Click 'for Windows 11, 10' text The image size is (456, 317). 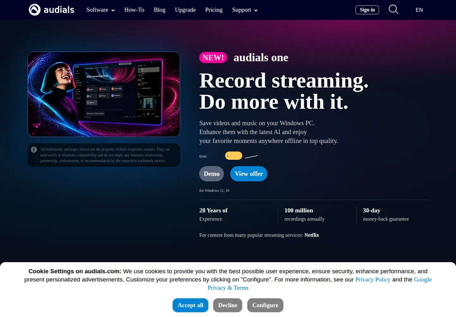click(214, 191)
